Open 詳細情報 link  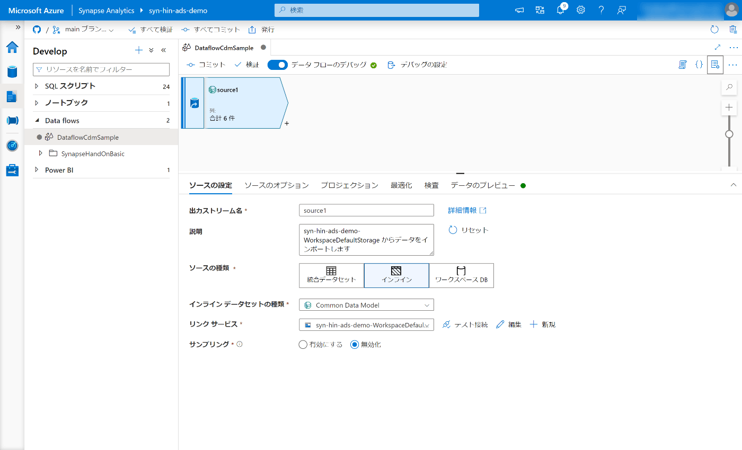click(467, 210)
